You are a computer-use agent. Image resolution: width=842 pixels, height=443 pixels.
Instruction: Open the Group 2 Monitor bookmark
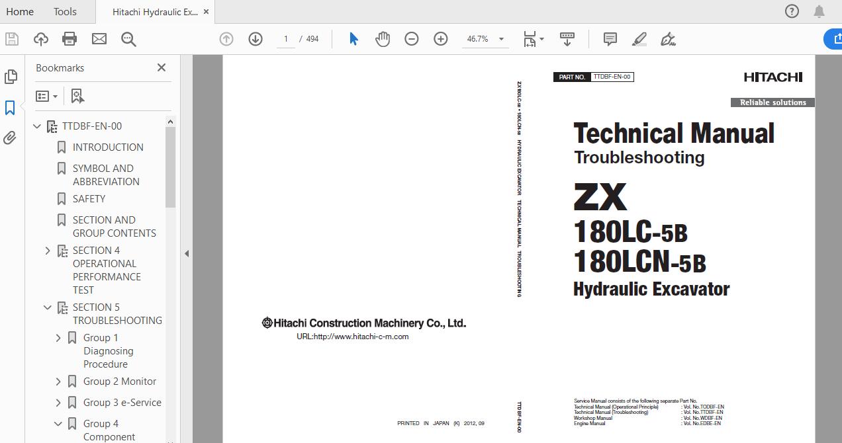tap(120, 382)
